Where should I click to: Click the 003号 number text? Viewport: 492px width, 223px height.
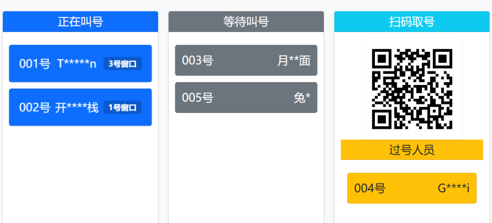(198, 61)
